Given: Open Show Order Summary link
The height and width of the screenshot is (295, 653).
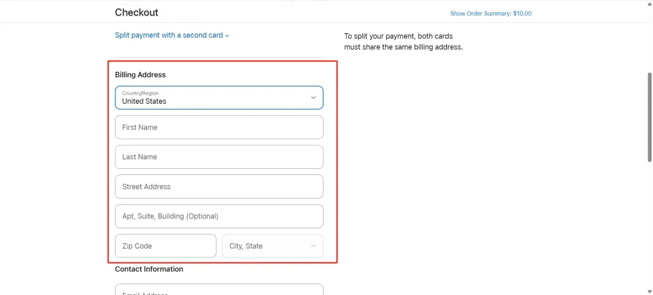Looking at the screenshot, I should tap(490, 13).
